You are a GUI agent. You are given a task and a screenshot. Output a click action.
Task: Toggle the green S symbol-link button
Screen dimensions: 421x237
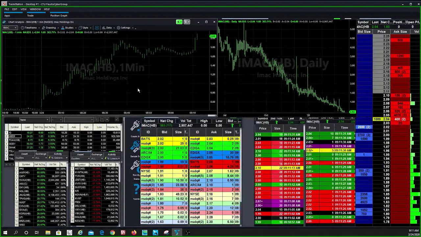179,22
